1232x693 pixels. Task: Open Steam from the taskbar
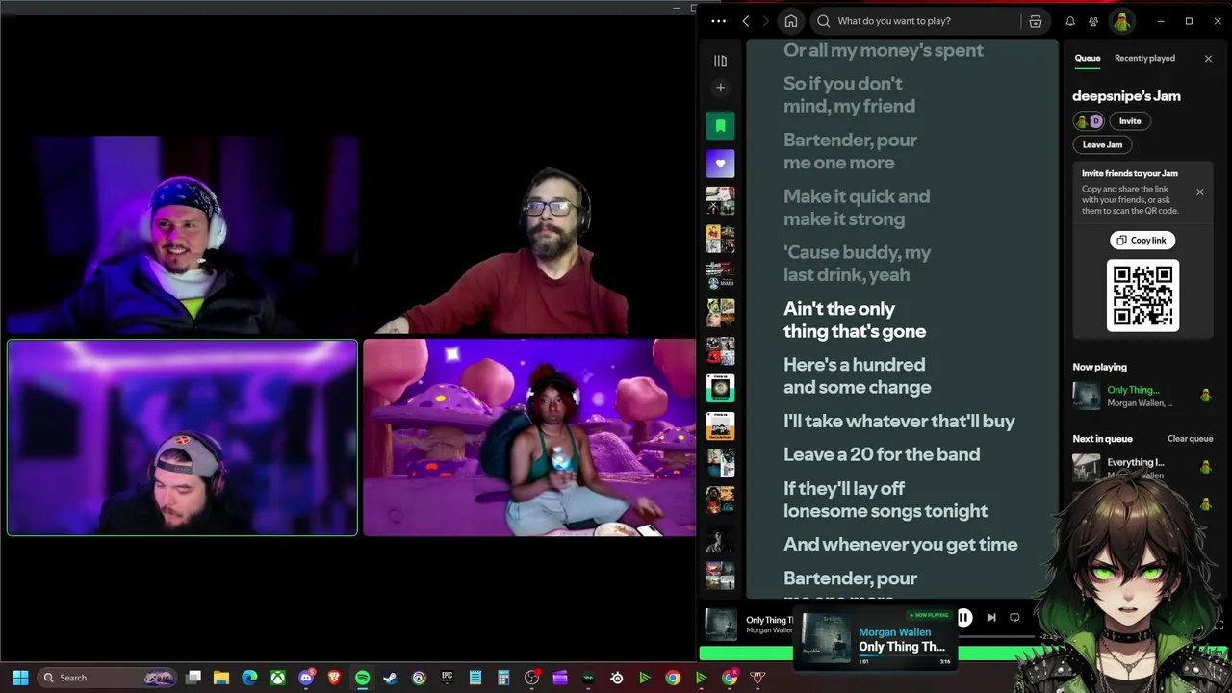pos(390,678)
